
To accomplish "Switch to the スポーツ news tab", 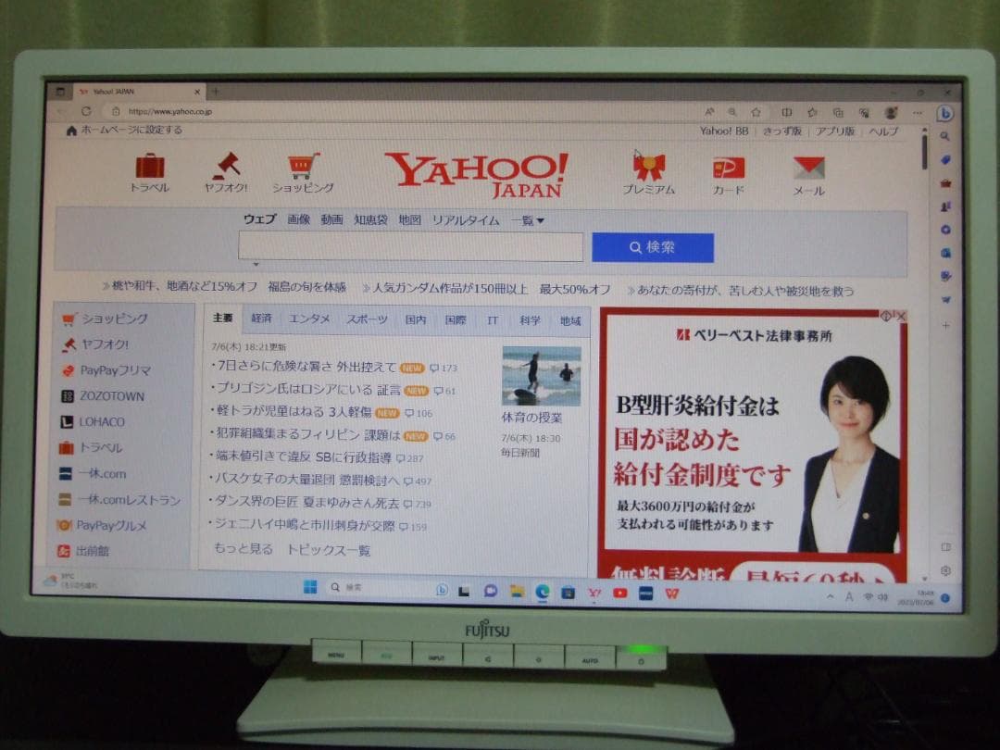I will tap(367, 319).
